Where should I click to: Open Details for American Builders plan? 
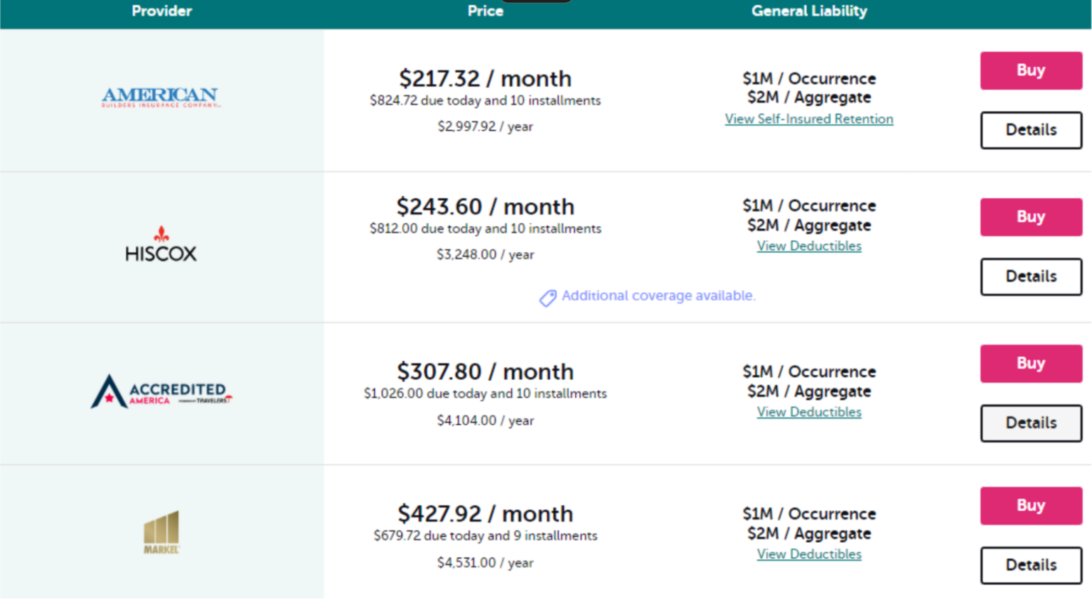tap(1030, 130)
